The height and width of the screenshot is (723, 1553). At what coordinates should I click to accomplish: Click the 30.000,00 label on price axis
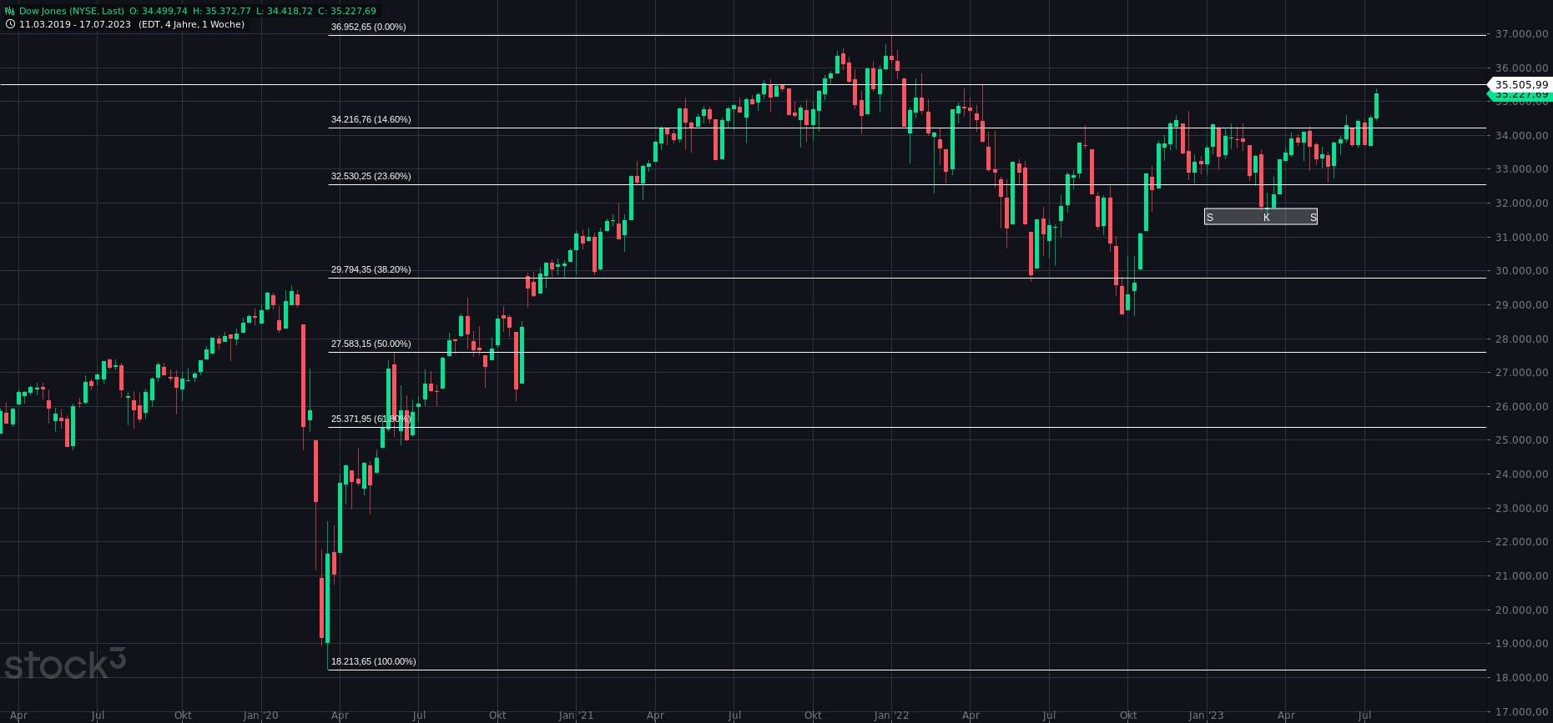[1521, 271]
